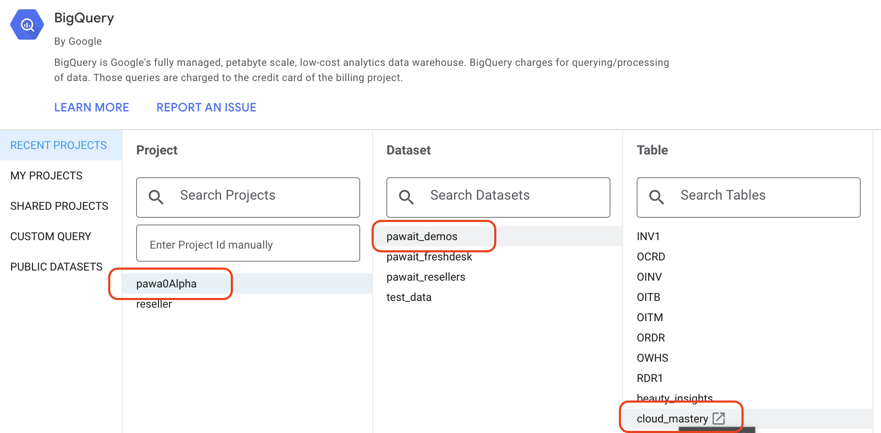
Task: Select the pawait_resellers dataset
Action: pyautogui.click(x=426, y=277)
